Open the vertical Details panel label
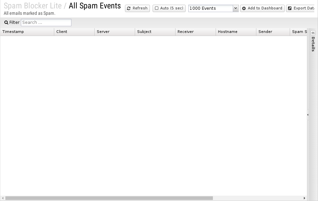 coord(313,44)
